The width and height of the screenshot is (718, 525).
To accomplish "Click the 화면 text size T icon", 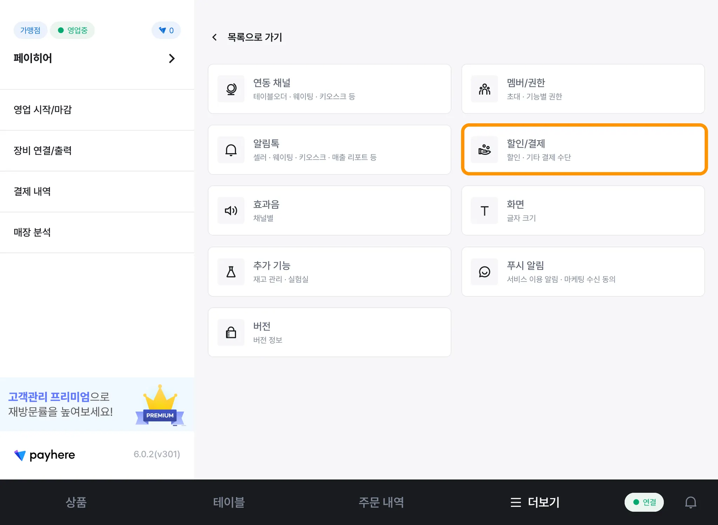I will [484, 211].
